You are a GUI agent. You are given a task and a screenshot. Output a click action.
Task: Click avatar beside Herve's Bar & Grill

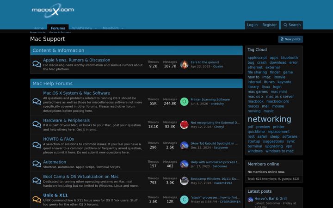250,200
